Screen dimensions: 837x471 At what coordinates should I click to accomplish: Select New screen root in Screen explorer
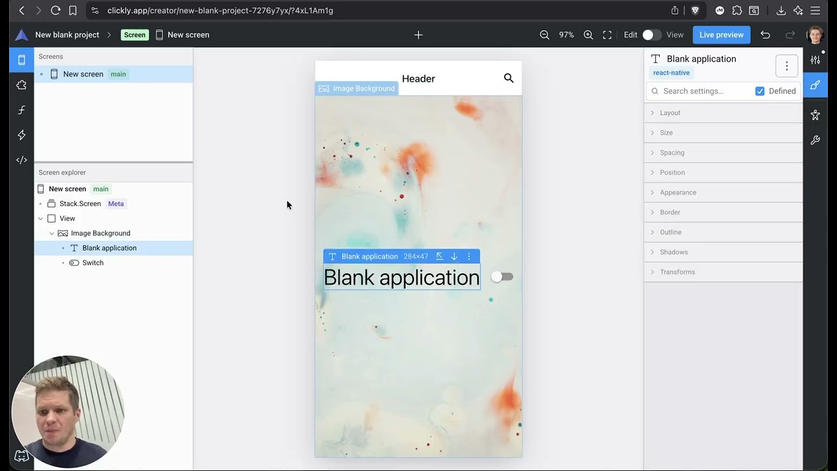click(114, 188)
